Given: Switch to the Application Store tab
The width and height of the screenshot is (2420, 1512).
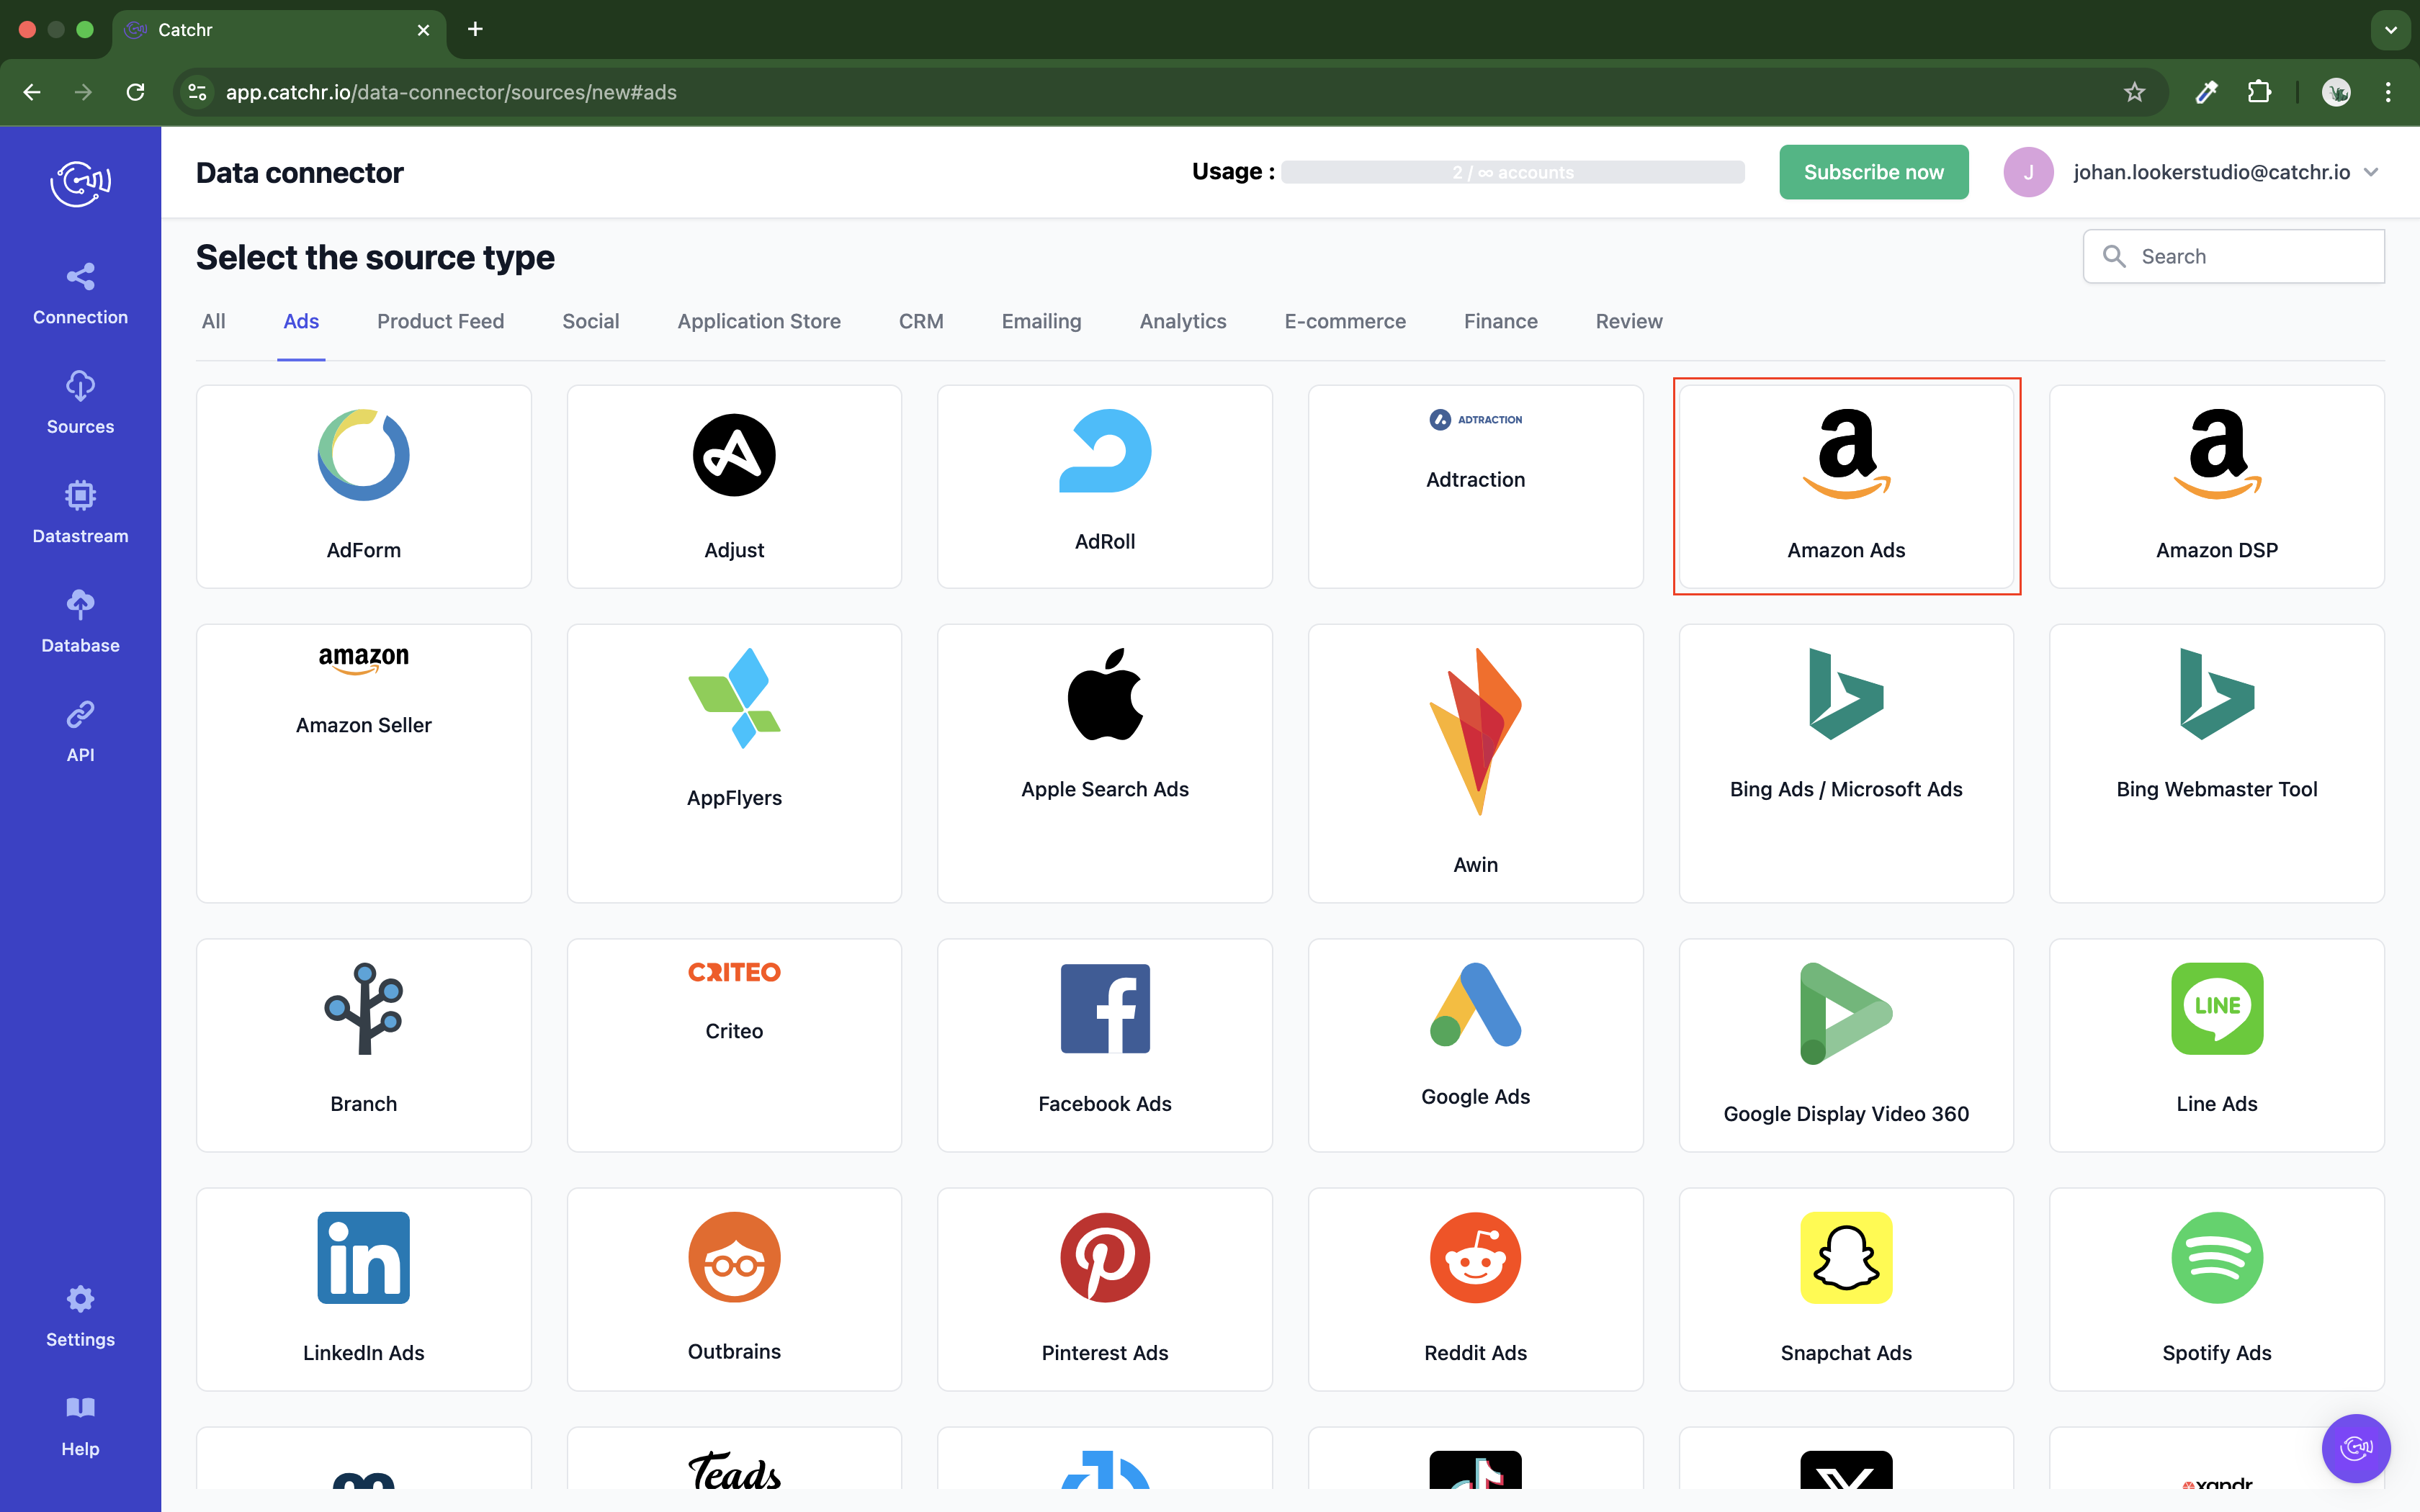Looking at the screenshot, I should click(x=758, y=321).
